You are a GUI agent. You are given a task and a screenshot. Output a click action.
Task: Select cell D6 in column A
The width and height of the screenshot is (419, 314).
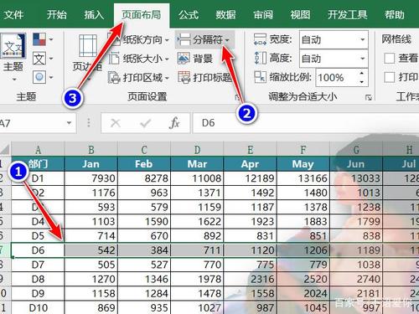pyautogui.click(x=38, y=250)
